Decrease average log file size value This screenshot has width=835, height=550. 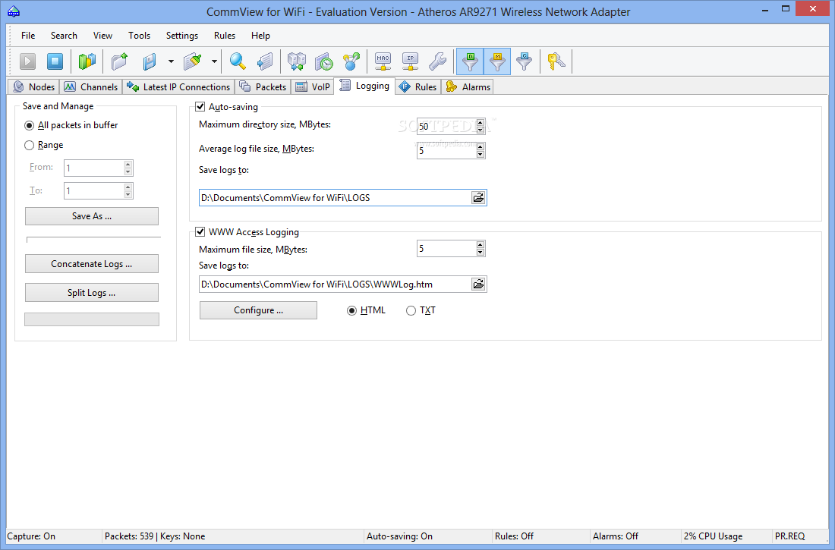pyautogui.click(x=481, y=155)
